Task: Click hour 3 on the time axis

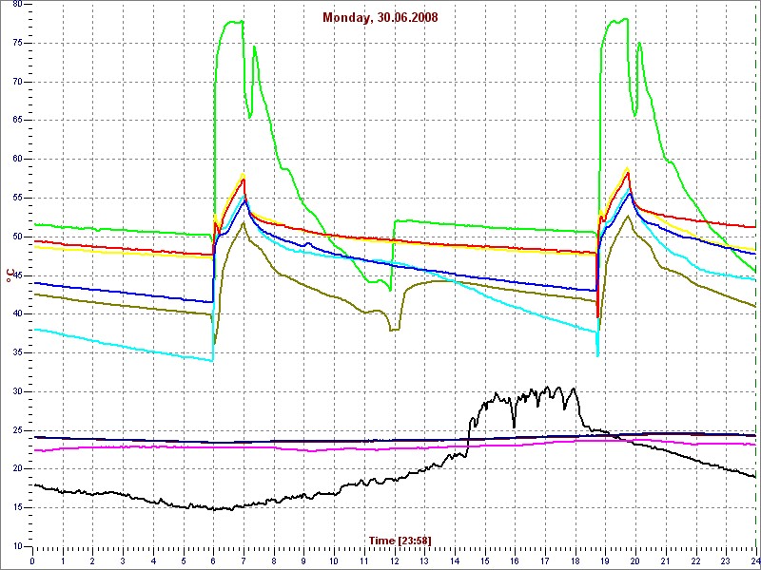Action: [x=123, y=560]
